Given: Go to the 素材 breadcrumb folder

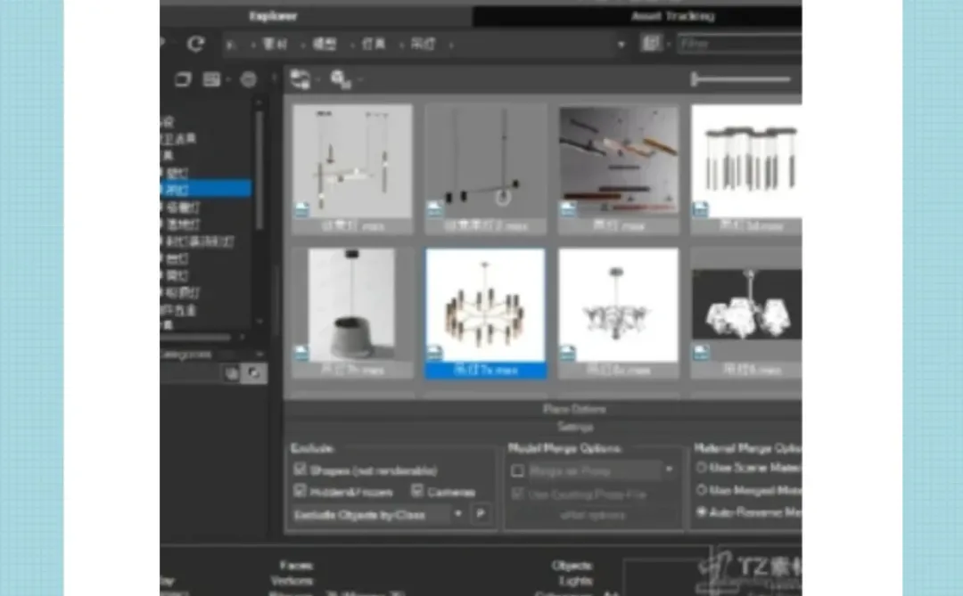Looking at the screenshot, I should pyautogui.click(x=275, y=45).
